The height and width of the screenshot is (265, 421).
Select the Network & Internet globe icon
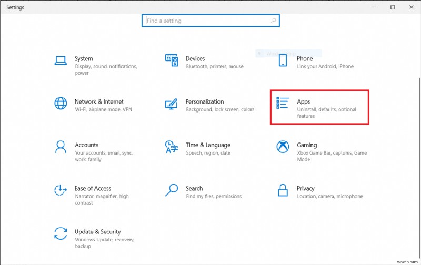coord(61,103)
